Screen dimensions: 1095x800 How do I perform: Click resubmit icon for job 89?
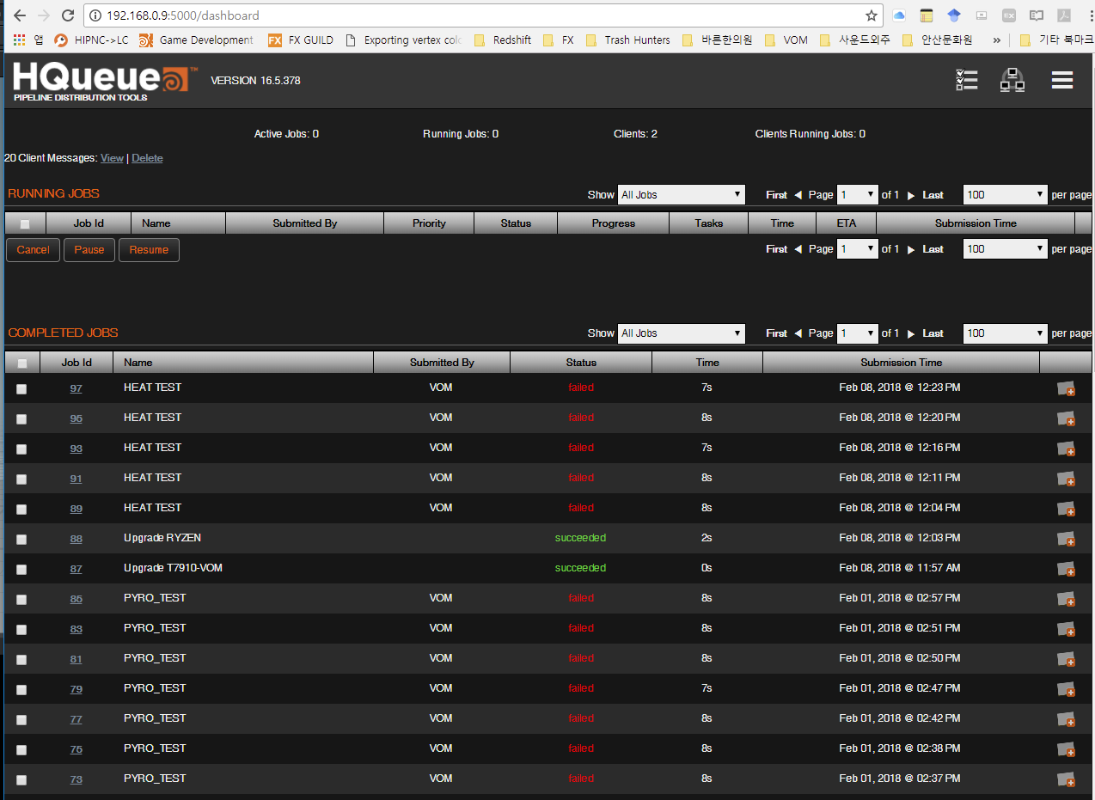pyautogui.click(x=1066, y=510)
